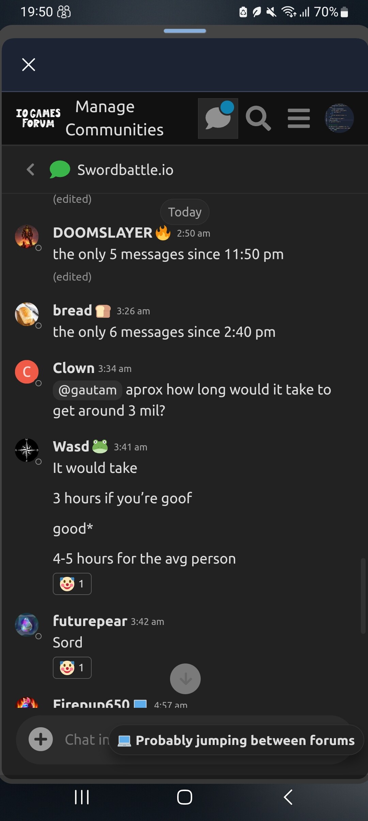The width and height of the screenshot is (368, 821).
Task: Open the hamburger menu
Action: coord(298,118)
